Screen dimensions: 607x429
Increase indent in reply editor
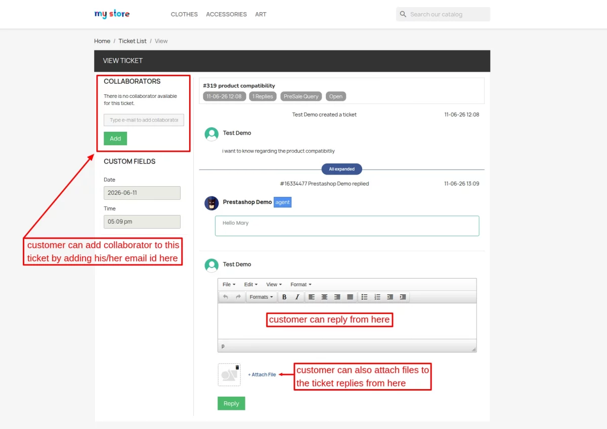[403, 297]
